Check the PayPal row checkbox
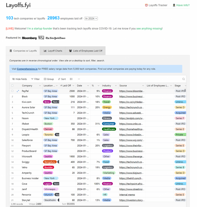197x207 pixels. pyautogui.click(x=12, y=91)
